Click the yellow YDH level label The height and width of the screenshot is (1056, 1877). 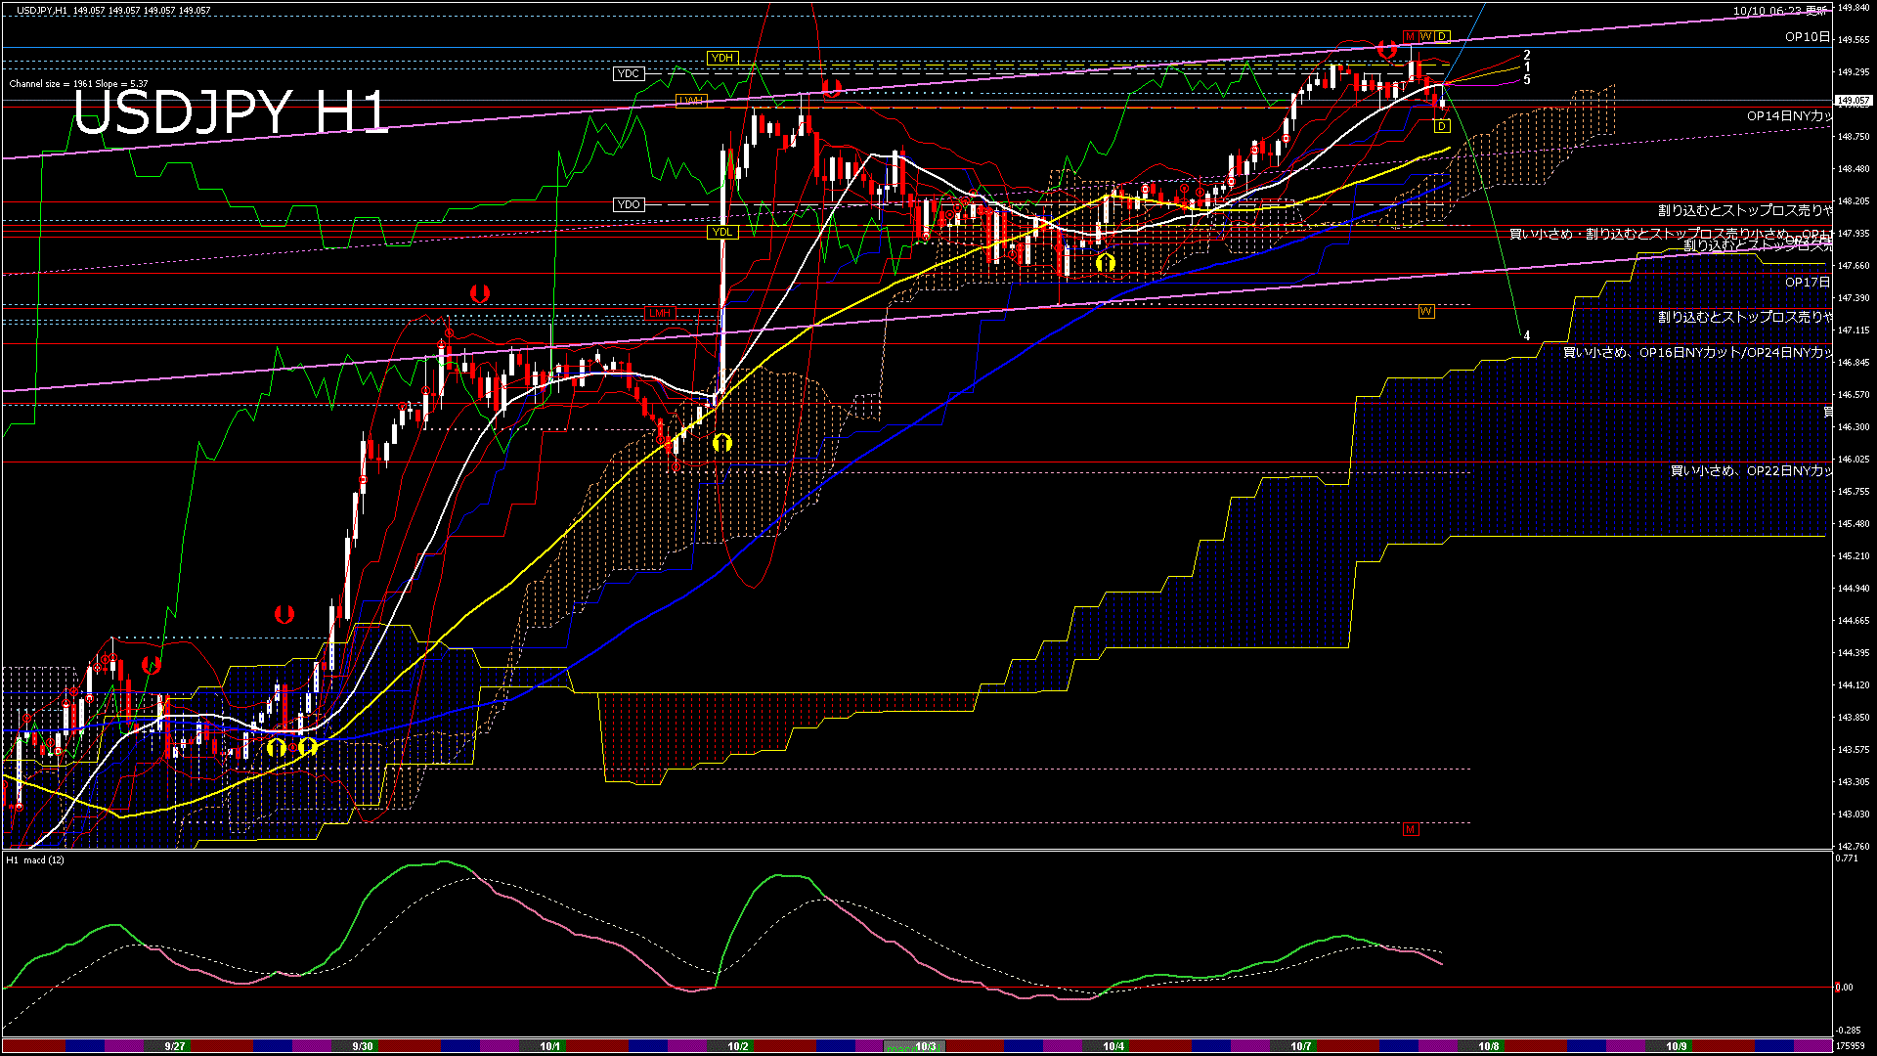pos(721,58)
